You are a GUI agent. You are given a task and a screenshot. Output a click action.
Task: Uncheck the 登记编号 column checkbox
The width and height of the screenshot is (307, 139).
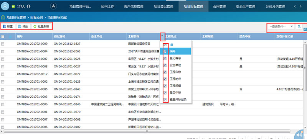pos(165,58)
